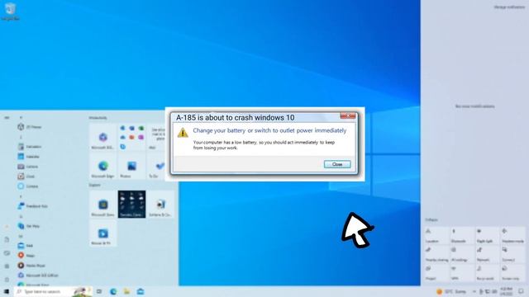Screen dimensions: 529x297
Task: Launch Get Help from the Start list
Action: (x=29, y=226)
